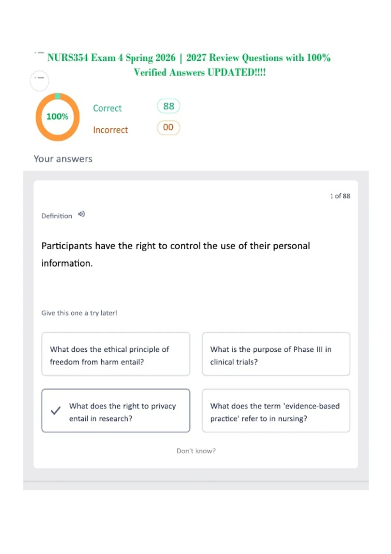Click the small dash mark left of title
Viewport: 391px width, 554px height.
tap(39, 53)
